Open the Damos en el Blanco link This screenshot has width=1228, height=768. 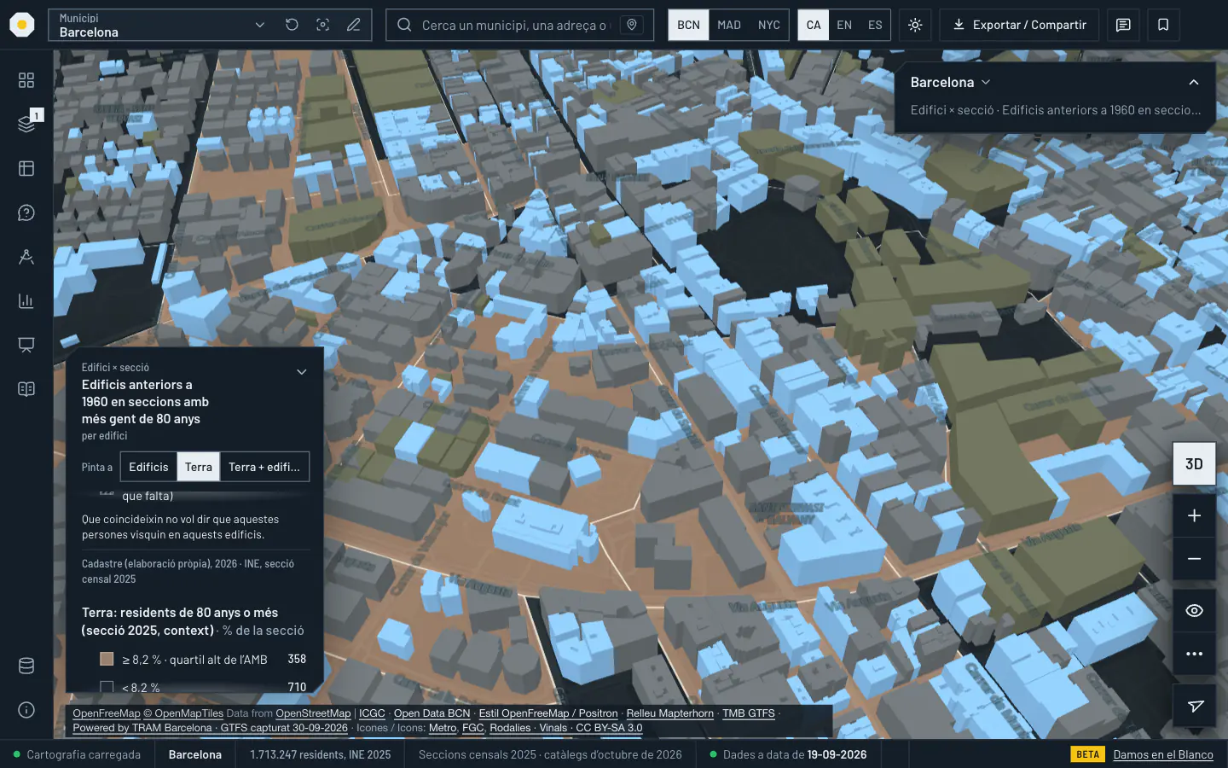[x=1163, y=754]
